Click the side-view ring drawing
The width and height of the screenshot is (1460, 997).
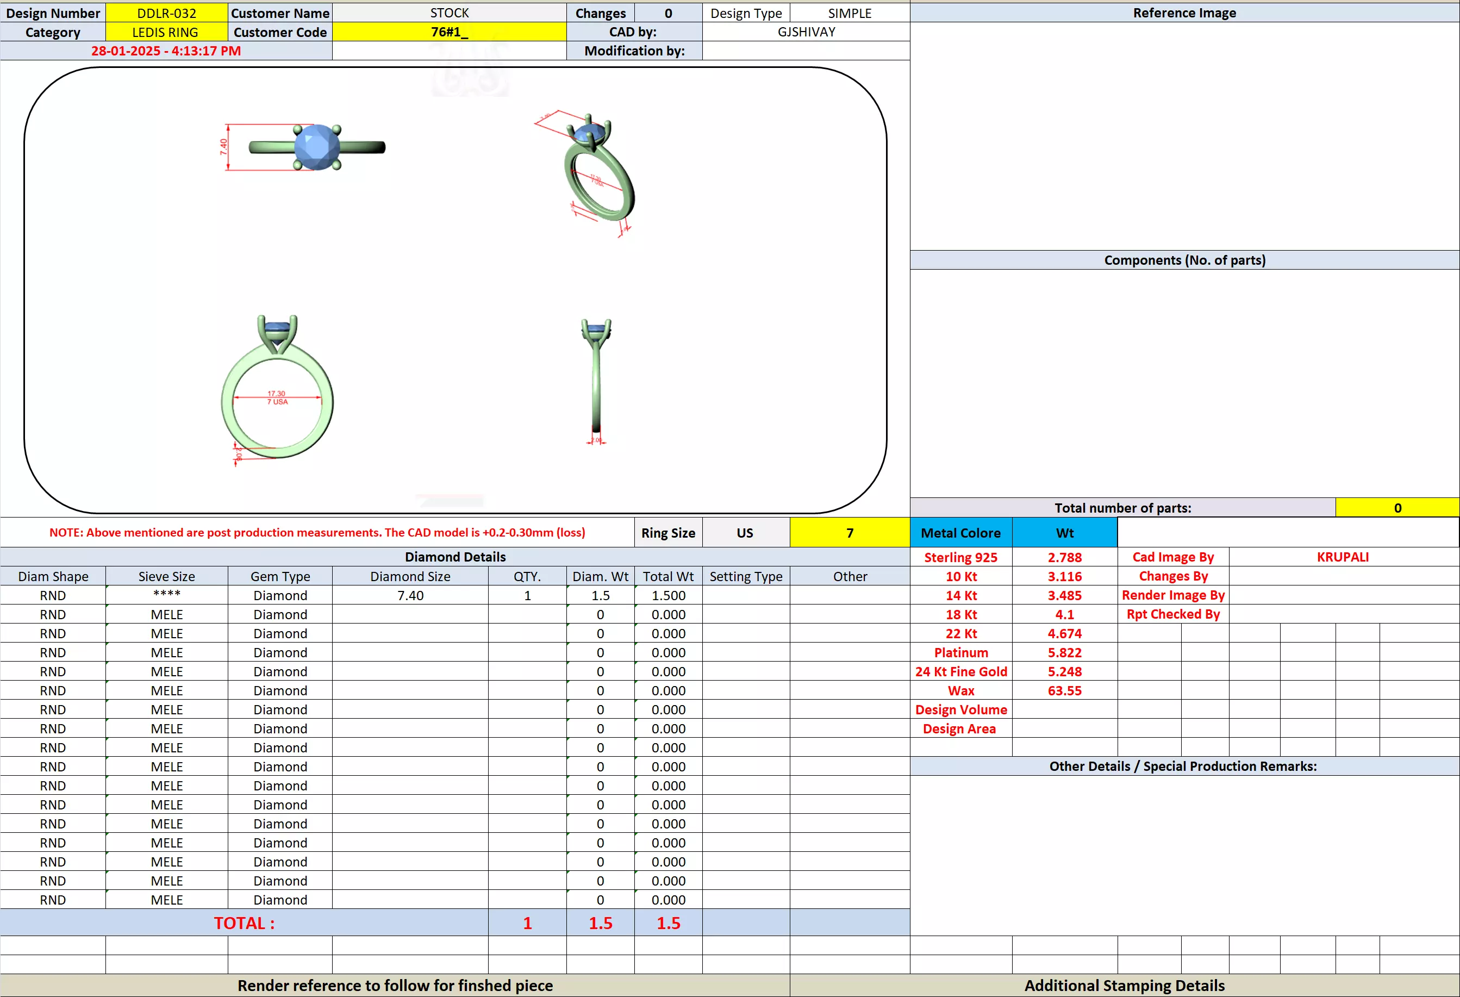[x=596, y=380]
